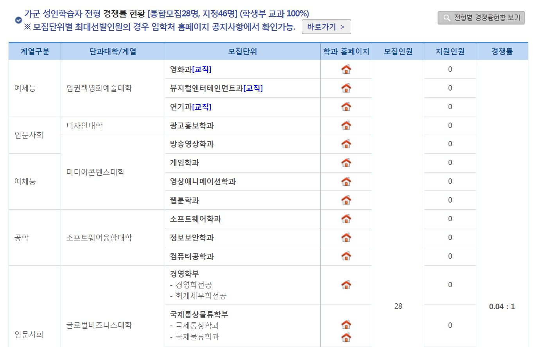Follow the 교직 link next to 연기과
Screen dimensions: 535x347
tap(202, 107)
